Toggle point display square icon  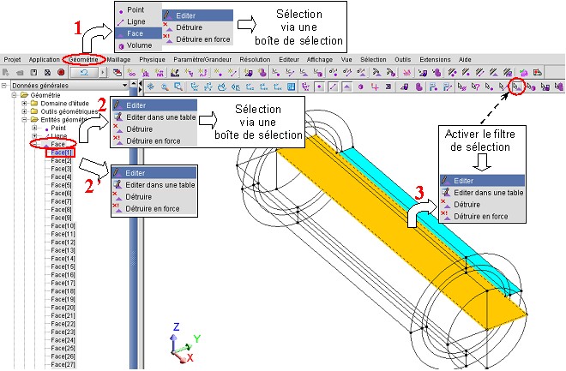click(319, 87)
